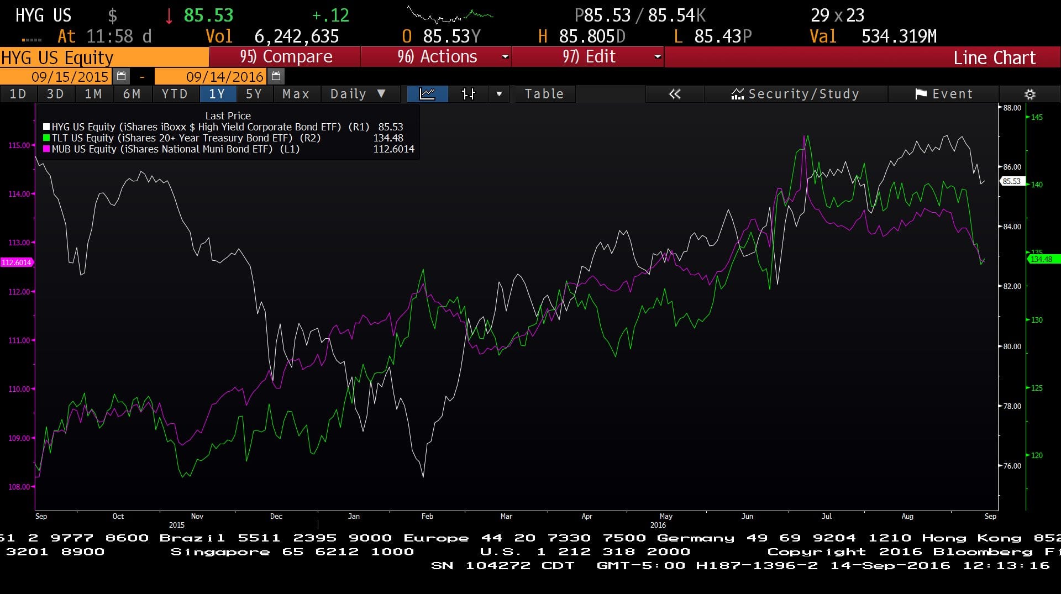Image resolution: width=1061 pixels, height=594 pixels.
Task: Click the green TLT legend swatch
Action: pos(46,138)
